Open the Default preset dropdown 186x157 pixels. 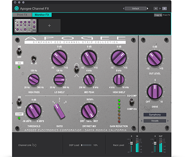click(x=135, y=9)
